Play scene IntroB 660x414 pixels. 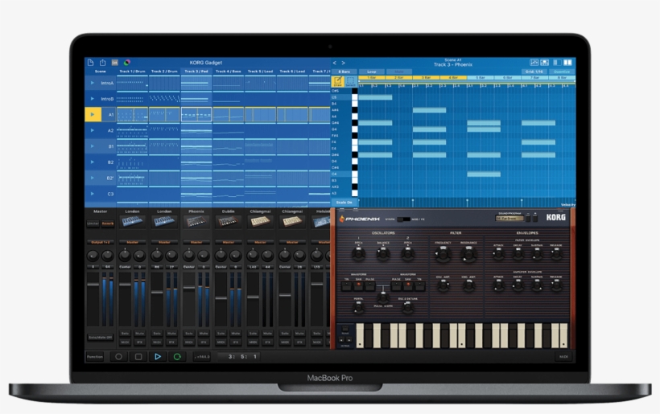93,99
